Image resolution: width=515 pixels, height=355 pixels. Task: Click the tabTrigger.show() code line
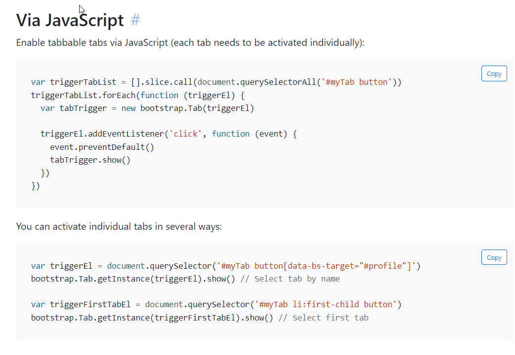tap(90, 160)
